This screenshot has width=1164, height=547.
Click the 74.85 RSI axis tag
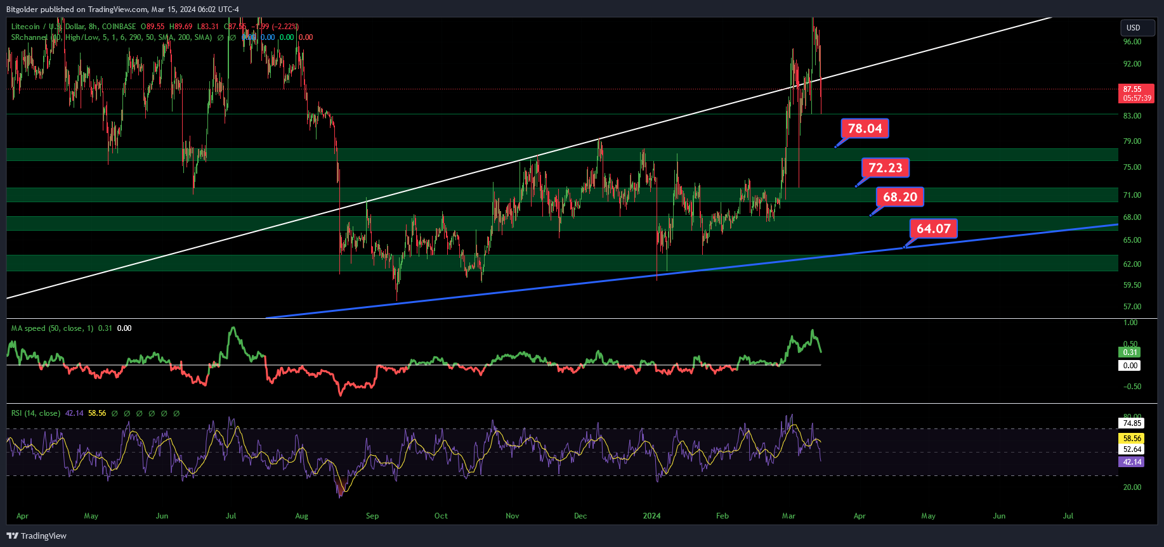tap(1131, 423)
